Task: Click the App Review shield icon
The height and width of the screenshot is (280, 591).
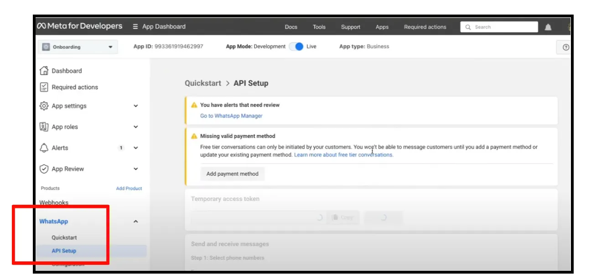Action: [x=44, y=169]
